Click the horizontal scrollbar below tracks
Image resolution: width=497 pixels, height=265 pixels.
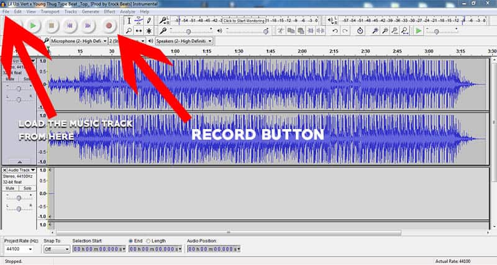(228, 232)
